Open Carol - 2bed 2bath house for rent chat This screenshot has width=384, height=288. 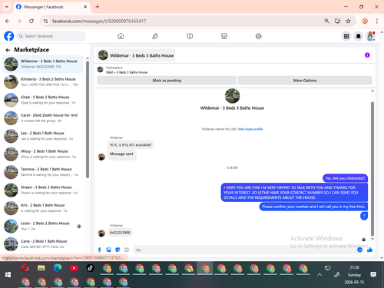click(x=42, y=118)
